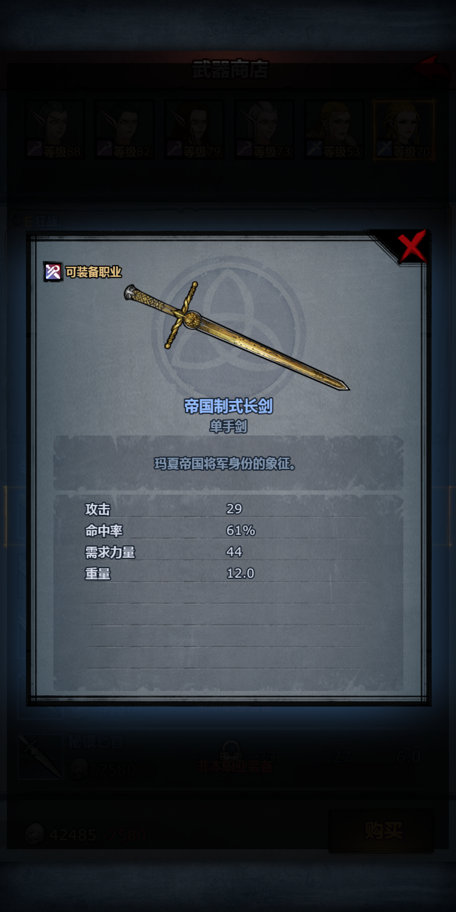The height and width of the screenshot is (912, 456).
Task: Click the dagger item icon in the list
Action: click(40, 757)
